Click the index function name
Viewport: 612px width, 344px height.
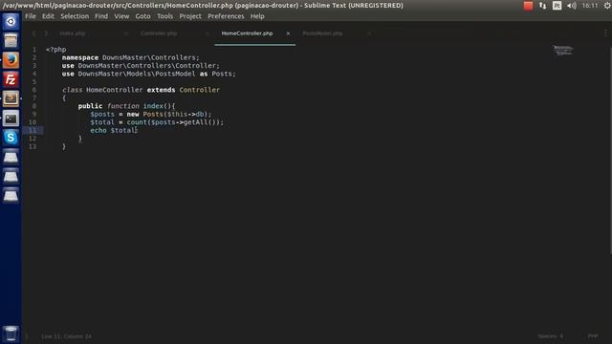coord(153,106)
